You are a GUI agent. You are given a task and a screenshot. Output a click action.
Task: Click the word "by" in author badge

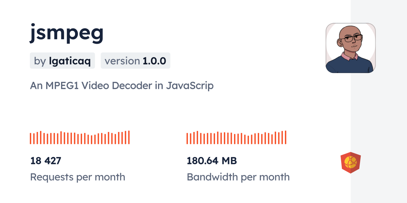[x=40, y=61]
